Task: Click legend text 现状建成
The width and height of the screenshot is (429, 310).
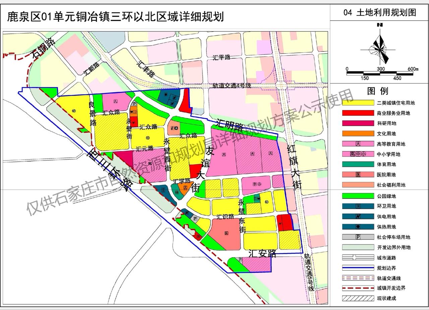Action: click(x=386, y=298)
